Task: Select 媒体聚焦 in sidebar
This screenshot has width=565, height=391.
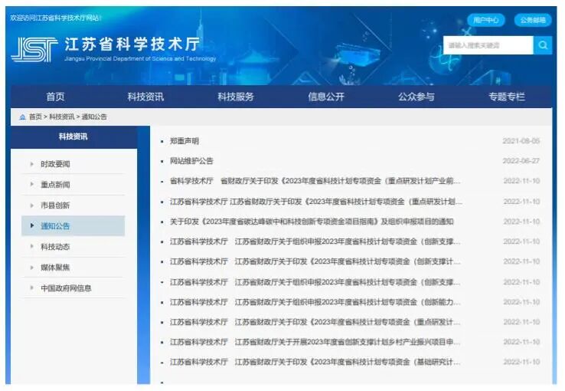Action: 55,268
